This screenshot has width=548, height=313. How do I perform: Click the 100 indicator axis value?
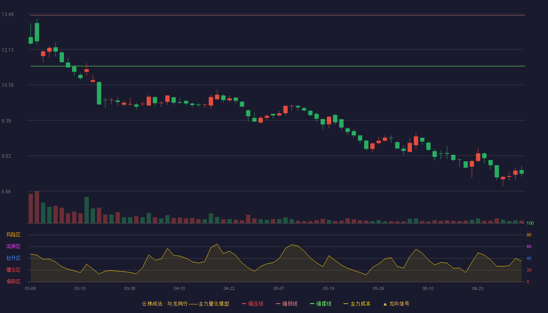tap(530, 223)
